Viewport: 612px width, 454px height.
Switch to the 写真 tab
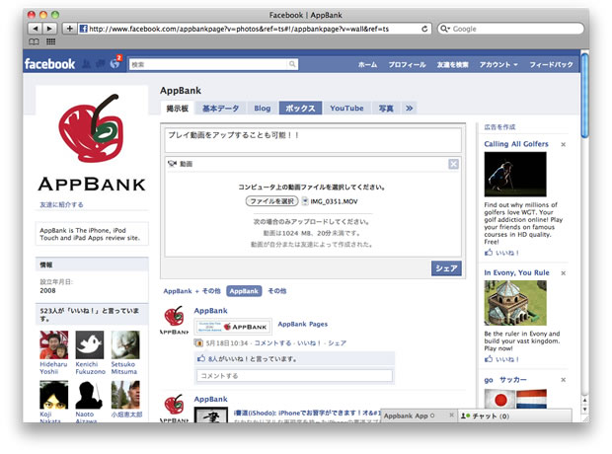[x=386, y=109]
